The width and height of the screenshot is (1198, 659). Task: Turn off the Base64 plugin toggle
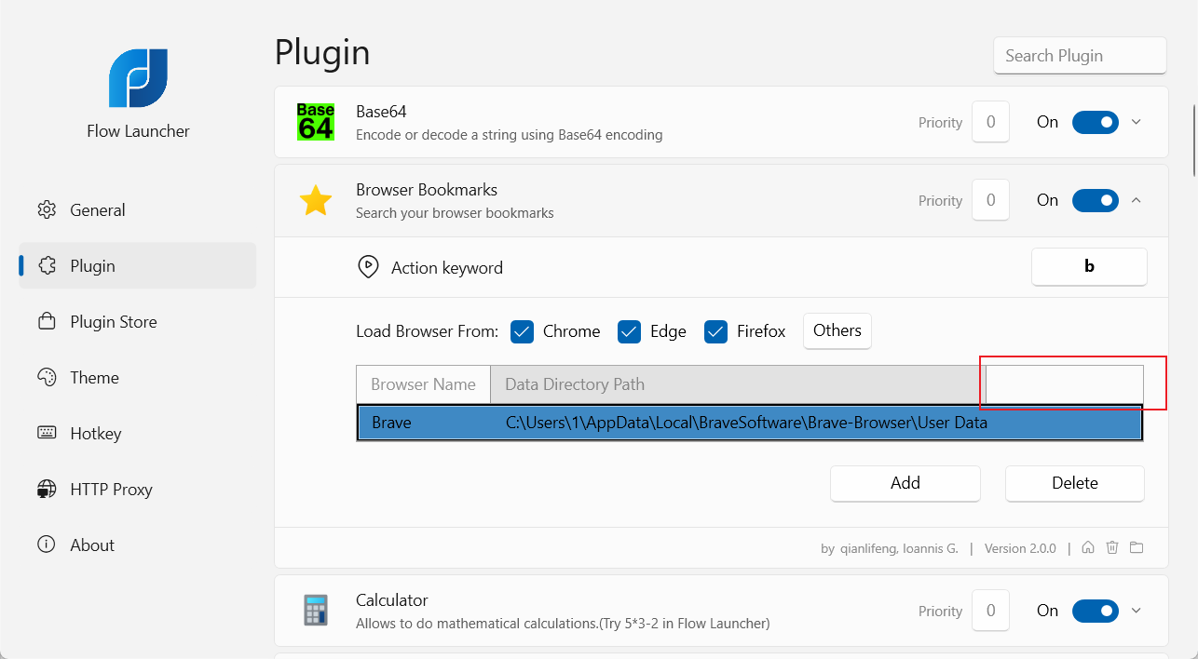1096,122
